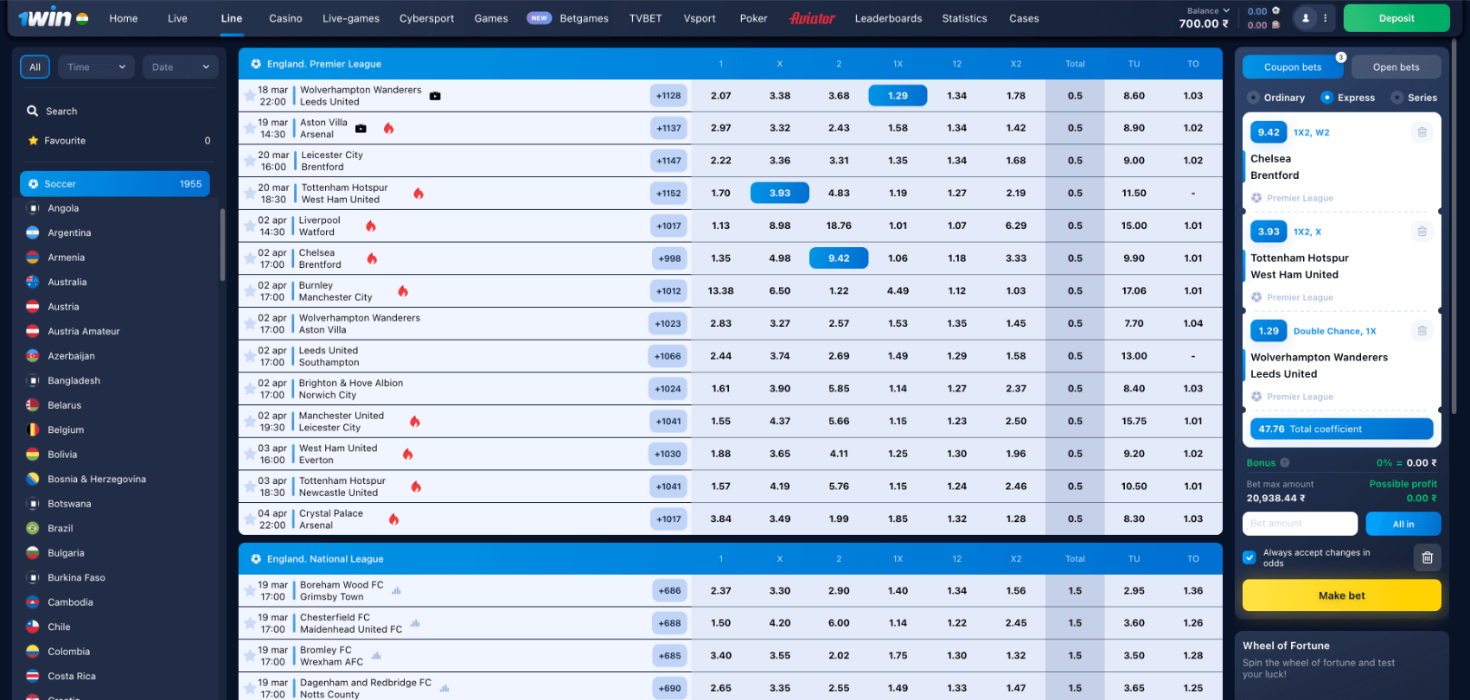Expand +1128 markets for Wolverhampton vs Leeds
This screenshot has height=700, width=1470.
(668, 96)
